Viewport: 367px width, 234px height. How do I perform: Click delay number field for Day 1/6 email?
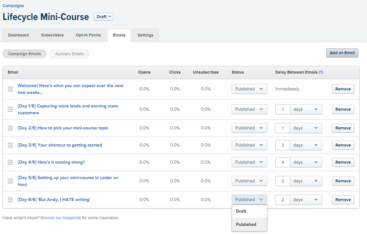pyautogui.click(x=283, y=109)
